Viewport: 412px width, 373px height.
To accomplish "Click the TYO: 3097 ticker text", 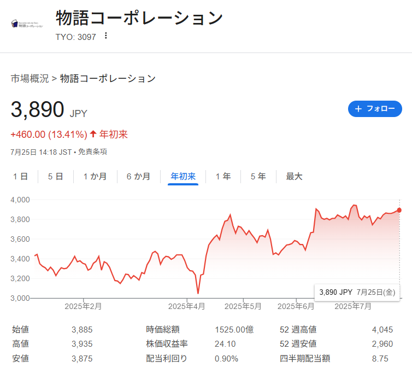I will [75, 37].
